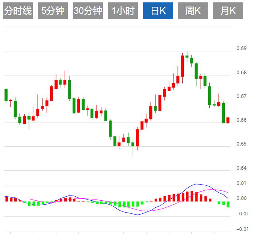Click the 0.67 price axis label
Screen dimensions: 253x234
241,96
